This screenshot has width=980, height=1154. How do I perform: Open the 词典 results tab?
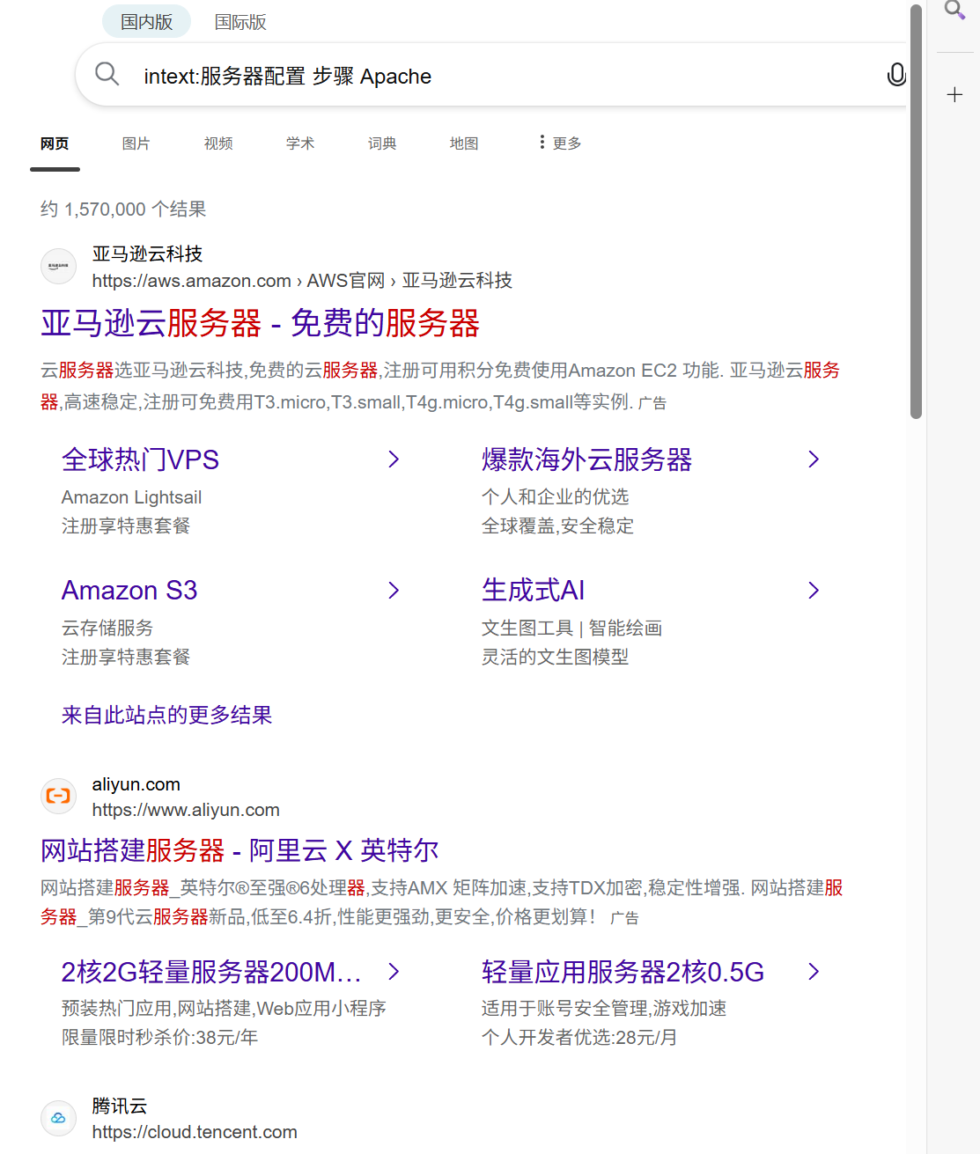pos(382,143)
